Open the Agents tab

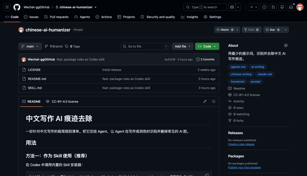tap(82, 17)
